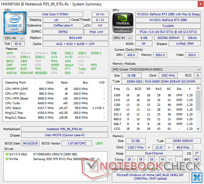
Task: Click the RDSEED feature flag
Action: 41,73
